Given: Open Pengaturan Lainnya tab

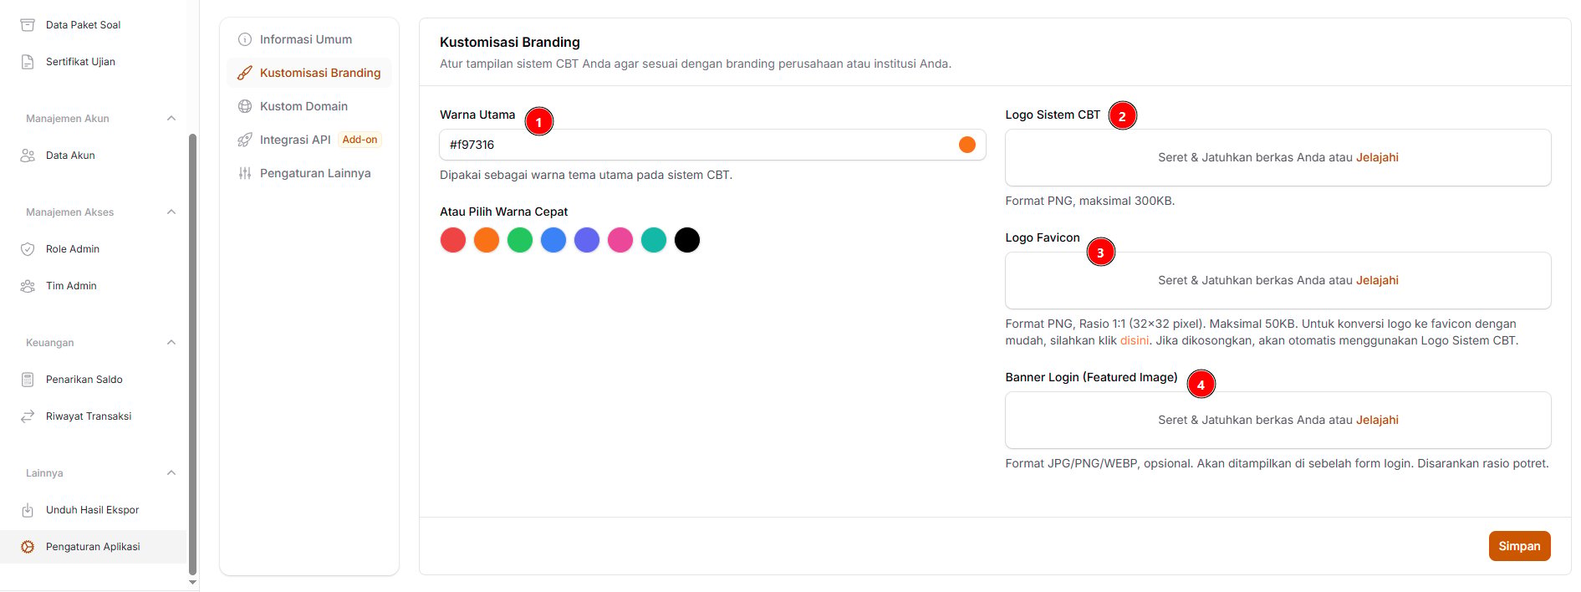Looking at the screenshot, I should click(x=309, y=173).
